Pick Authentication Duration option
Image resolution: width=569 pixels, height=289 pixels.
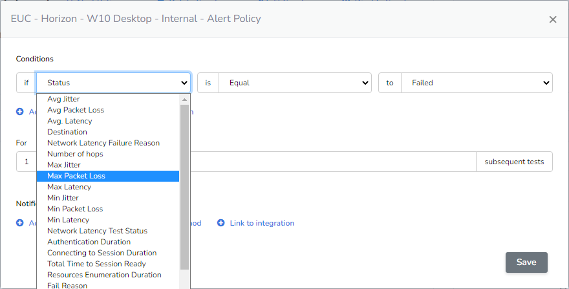coord(108,242)
